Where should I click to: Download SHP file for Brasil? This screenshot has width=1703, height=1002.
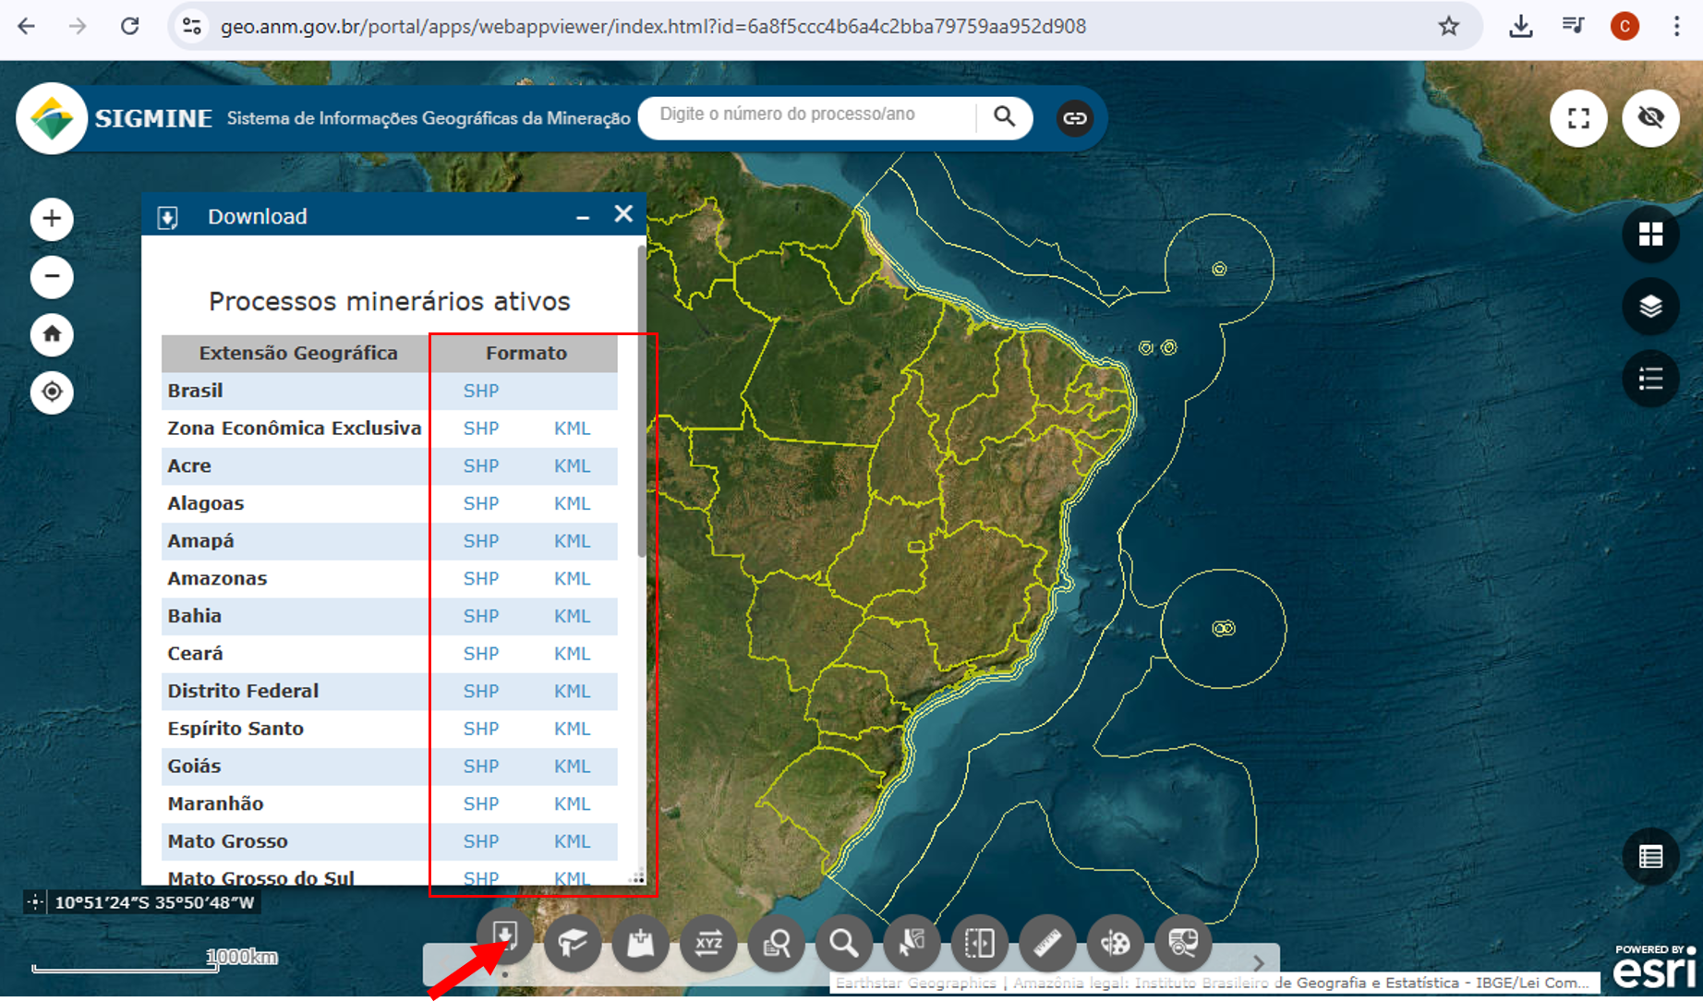(480, 391)
